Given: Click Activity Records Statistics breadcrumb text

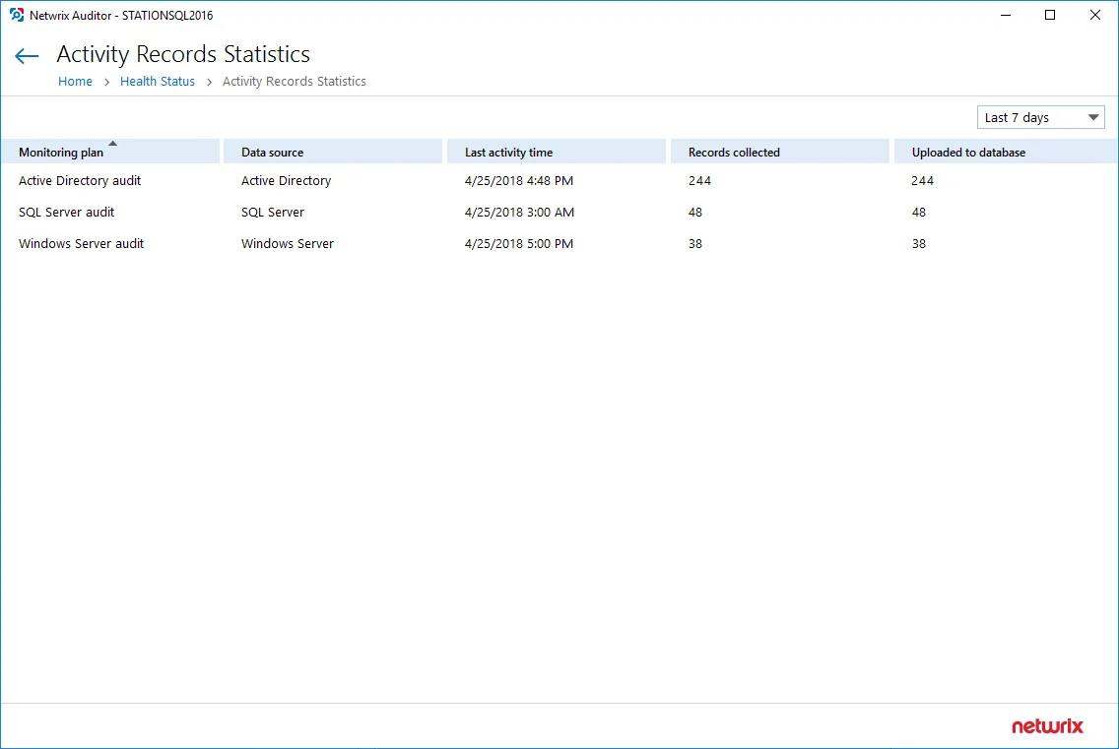Looking at the screenshot, I should (294, 82).
